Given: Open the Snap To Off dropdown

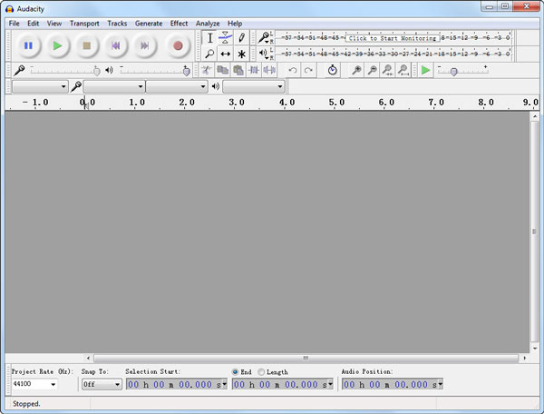Looking at the screenshot, I should 102,384.
